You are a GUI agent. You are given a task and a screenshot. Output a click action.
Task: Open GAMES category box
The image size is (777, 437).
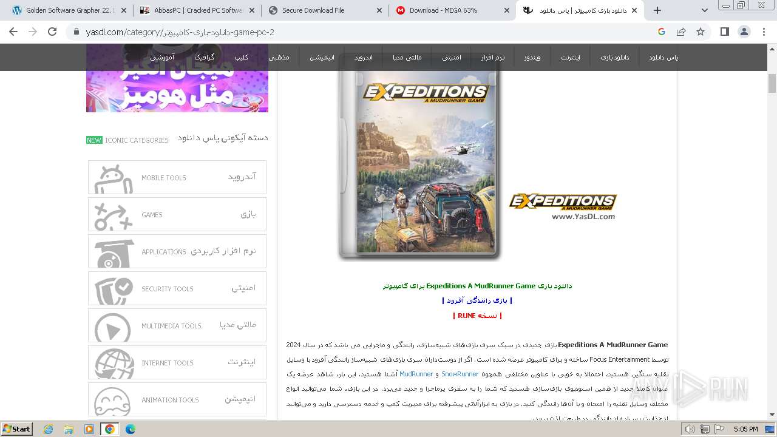177,214
